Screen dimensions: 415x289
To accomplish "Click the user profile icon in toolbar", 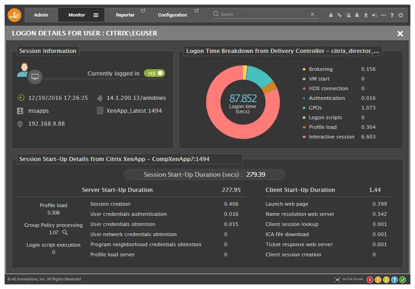I will point(331,15).
